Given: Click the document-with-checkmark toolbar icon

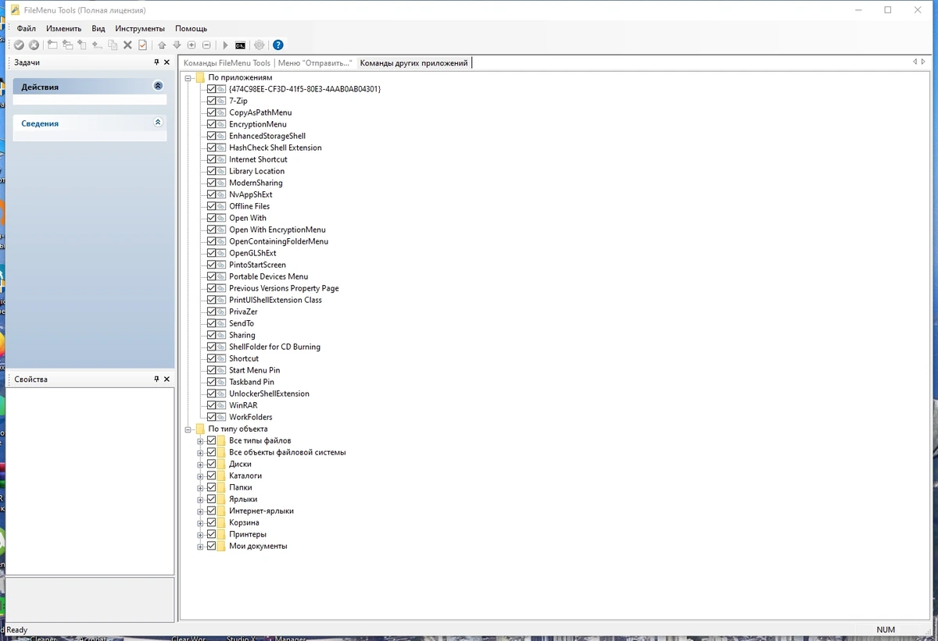Looking at the screenshot, I should pyautogui.click(x=142, y=45).
